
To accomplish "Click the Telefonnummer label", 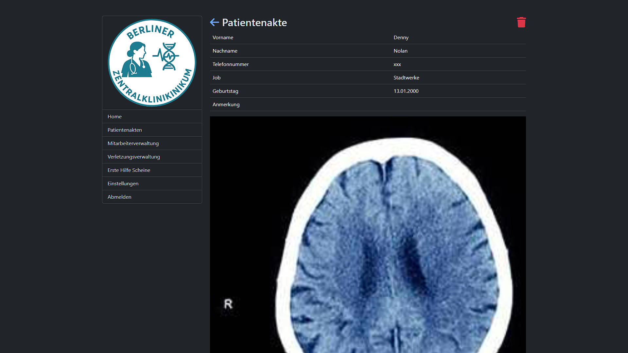I will coord(230,64).
